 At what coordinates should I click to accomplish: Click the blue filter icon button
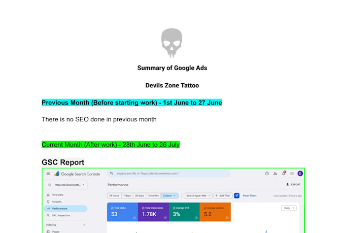237,195
